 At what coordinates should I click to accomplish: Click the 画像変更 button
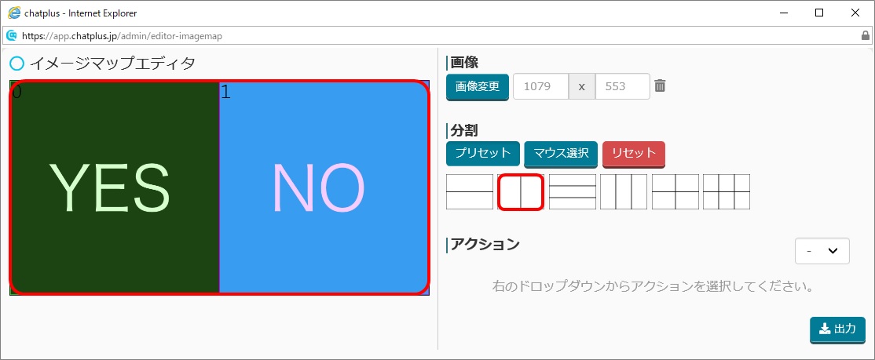(478, 87)
